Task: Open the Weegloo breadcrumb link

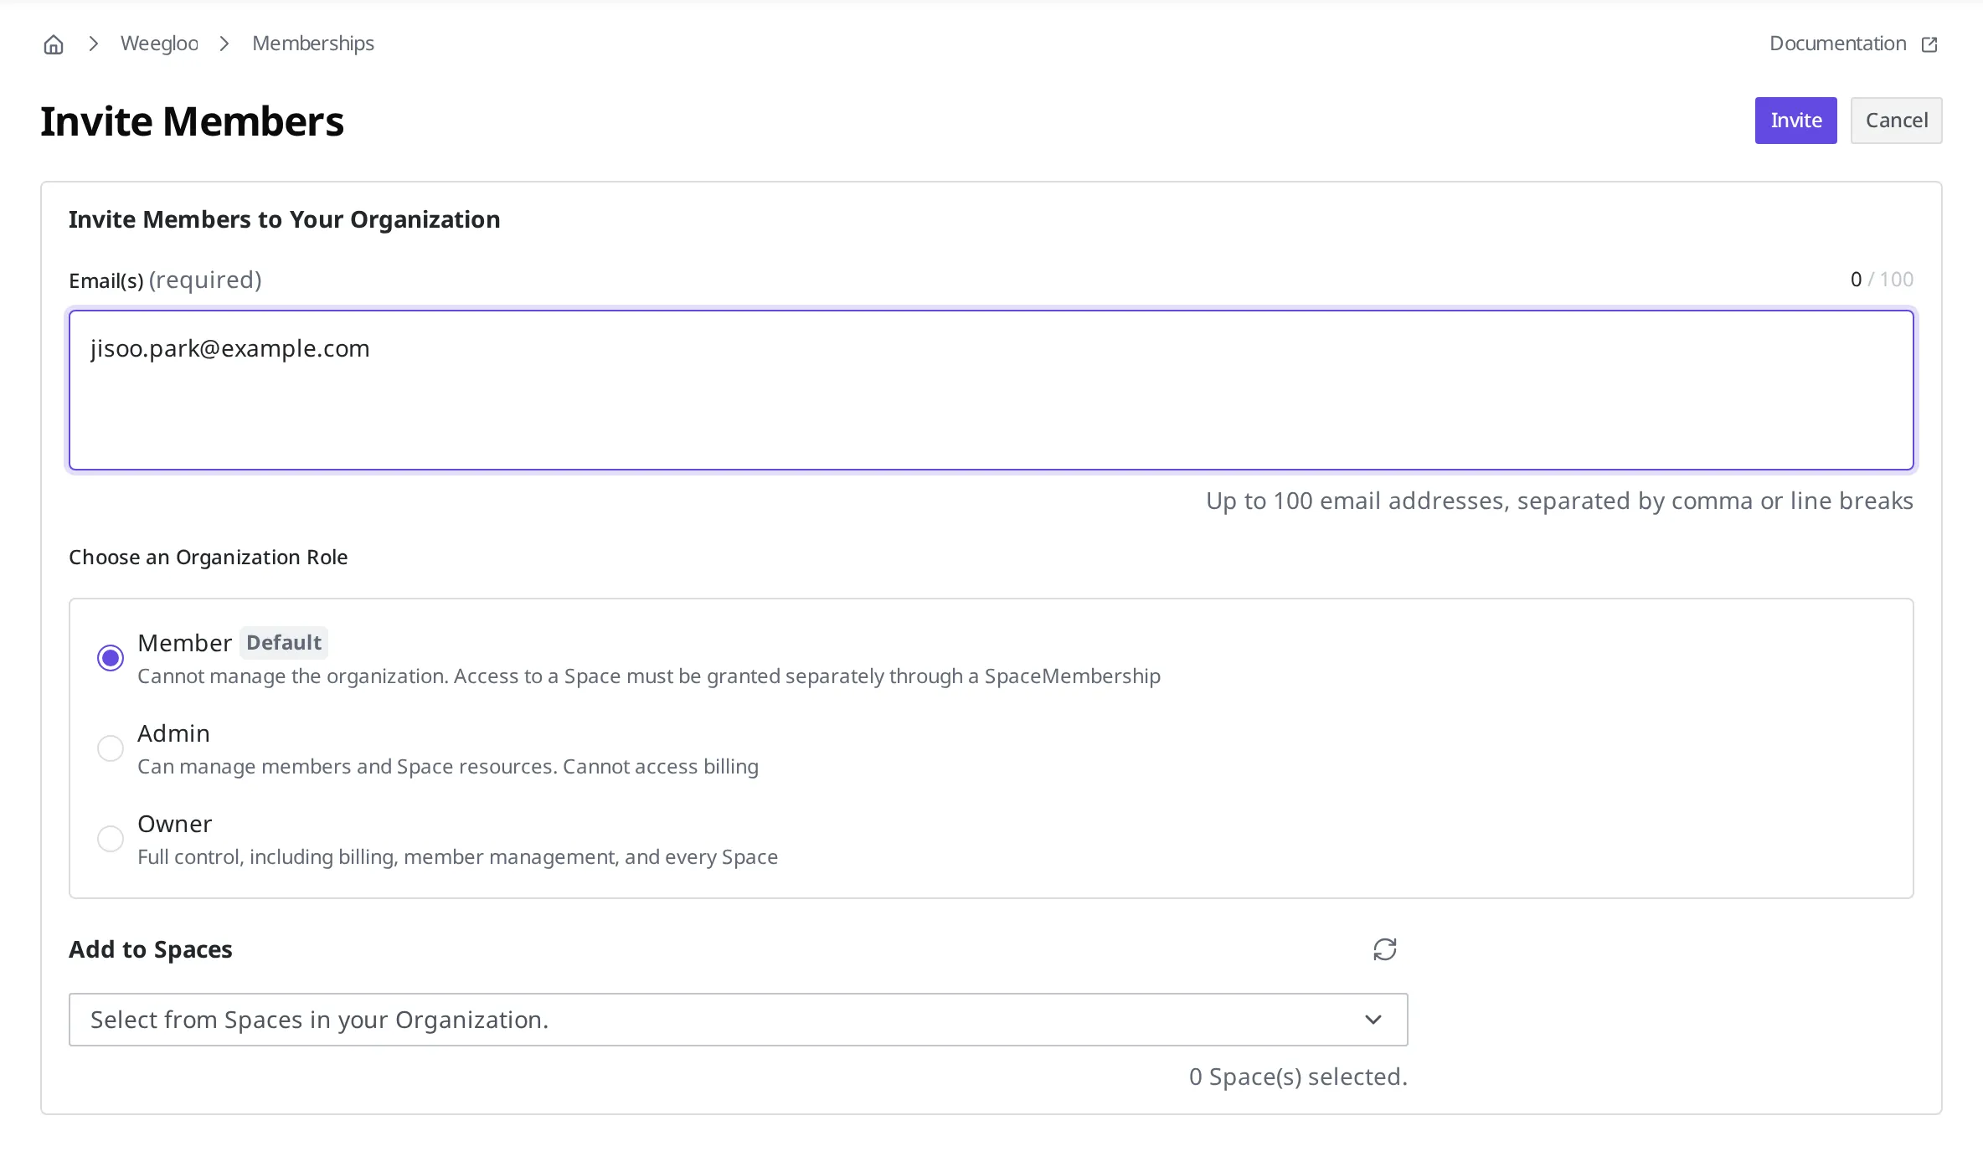Action: pos(159,44)
